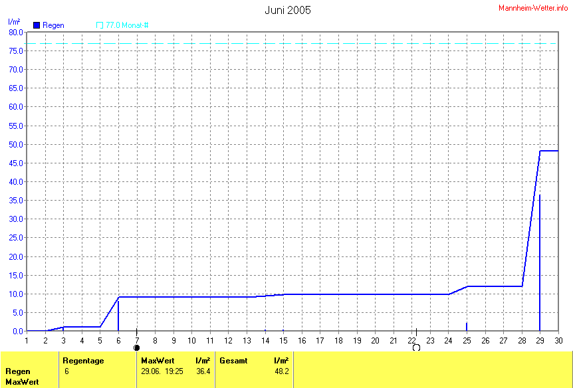Click the new moon symbol below day 7

click(137, 347)
